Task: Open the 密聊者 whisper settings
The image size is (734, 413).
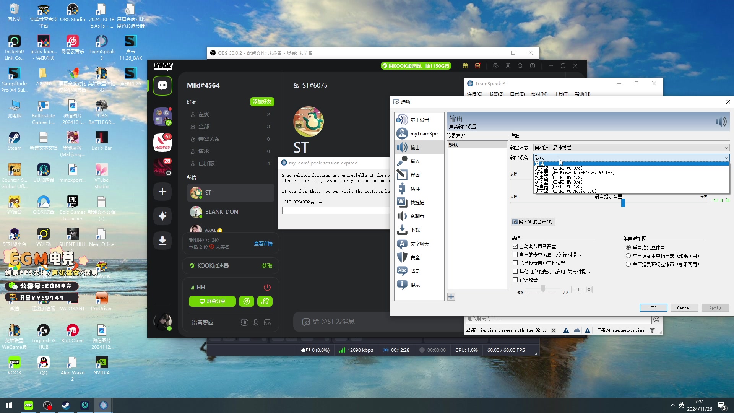Action: tap(417, 216)
